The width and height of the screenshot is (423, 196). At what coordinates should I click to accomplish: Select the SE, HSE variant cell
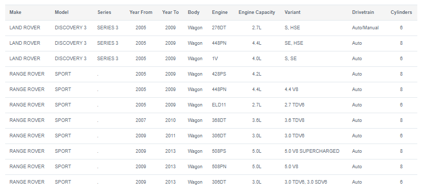point(294,43)
